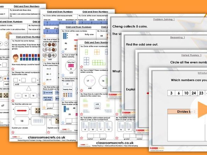
Task: Click the forty-five circle labeled odd
Action: click(71, 65)
